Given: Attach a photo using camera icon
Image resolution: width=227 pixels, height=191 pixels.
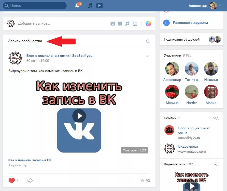Looking at the screenshot, I should (x=113, y=24).
